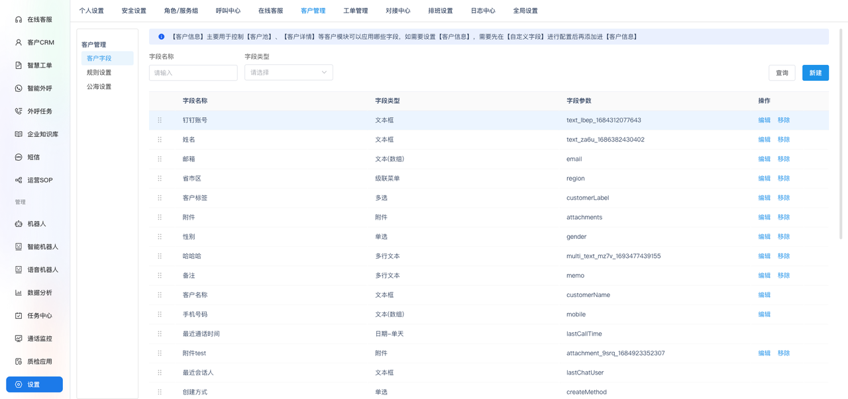Switch to 个人设置 tab
Viewport: 848px width, 399px height.
pos(91,11)
